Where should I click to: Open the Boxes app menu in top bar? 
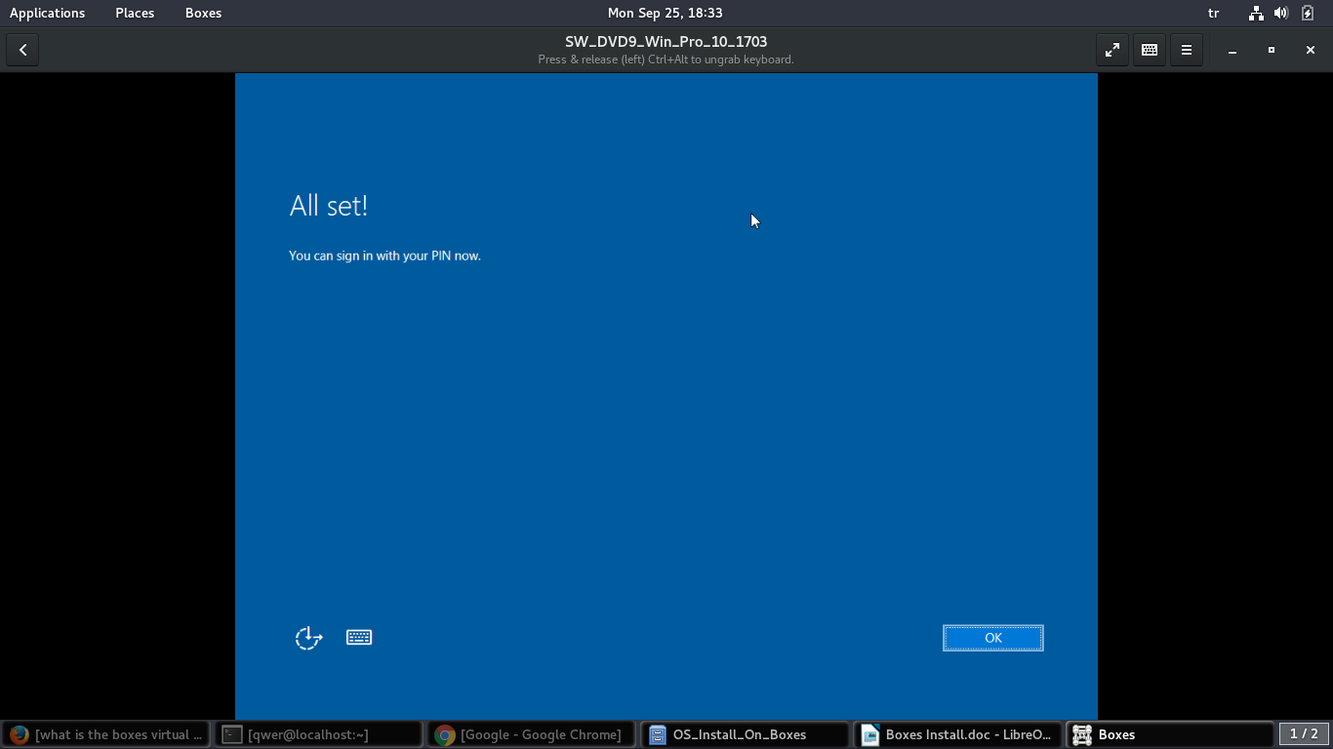click(x=203, y=13)
